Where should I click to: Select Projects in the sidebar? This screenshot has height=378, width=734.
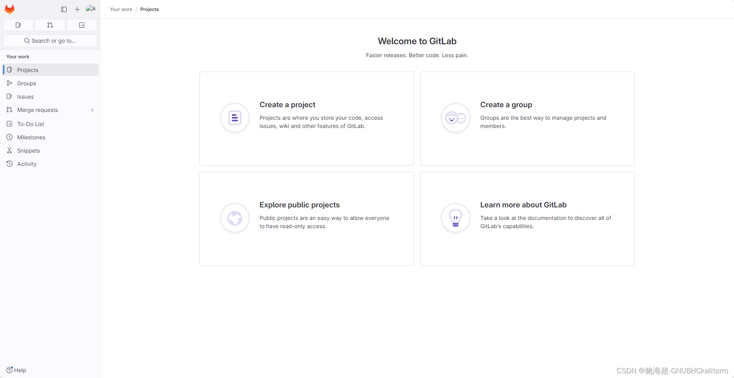(x=51, y=70)
